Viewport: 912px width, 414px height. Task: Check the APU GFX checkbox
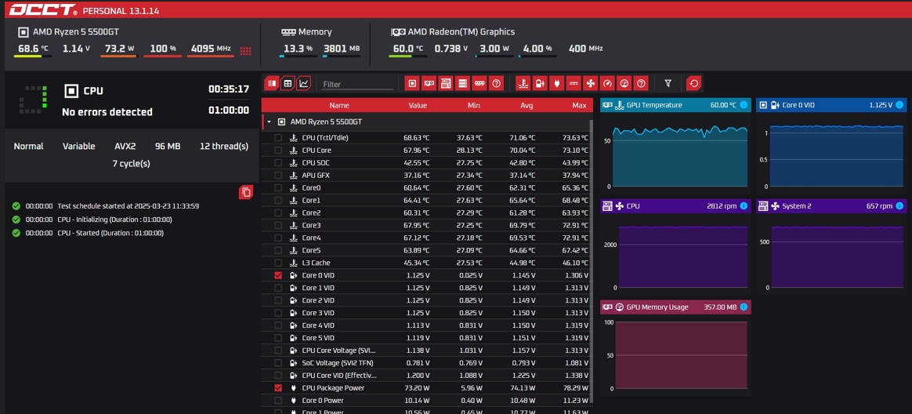pos(278,176)
